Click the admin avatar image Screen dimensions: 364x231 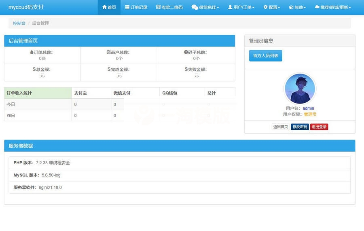point(300,89)
